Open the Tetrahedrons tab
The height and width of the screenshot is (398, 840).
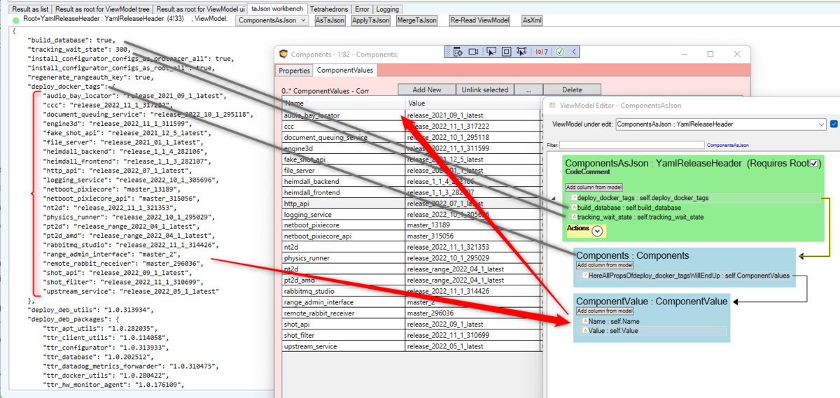tap(329, 9)
